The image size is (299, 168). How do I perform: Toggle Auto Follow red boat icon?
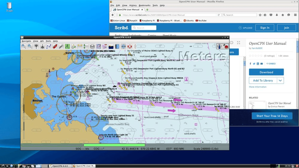click(x=55, y=46)
